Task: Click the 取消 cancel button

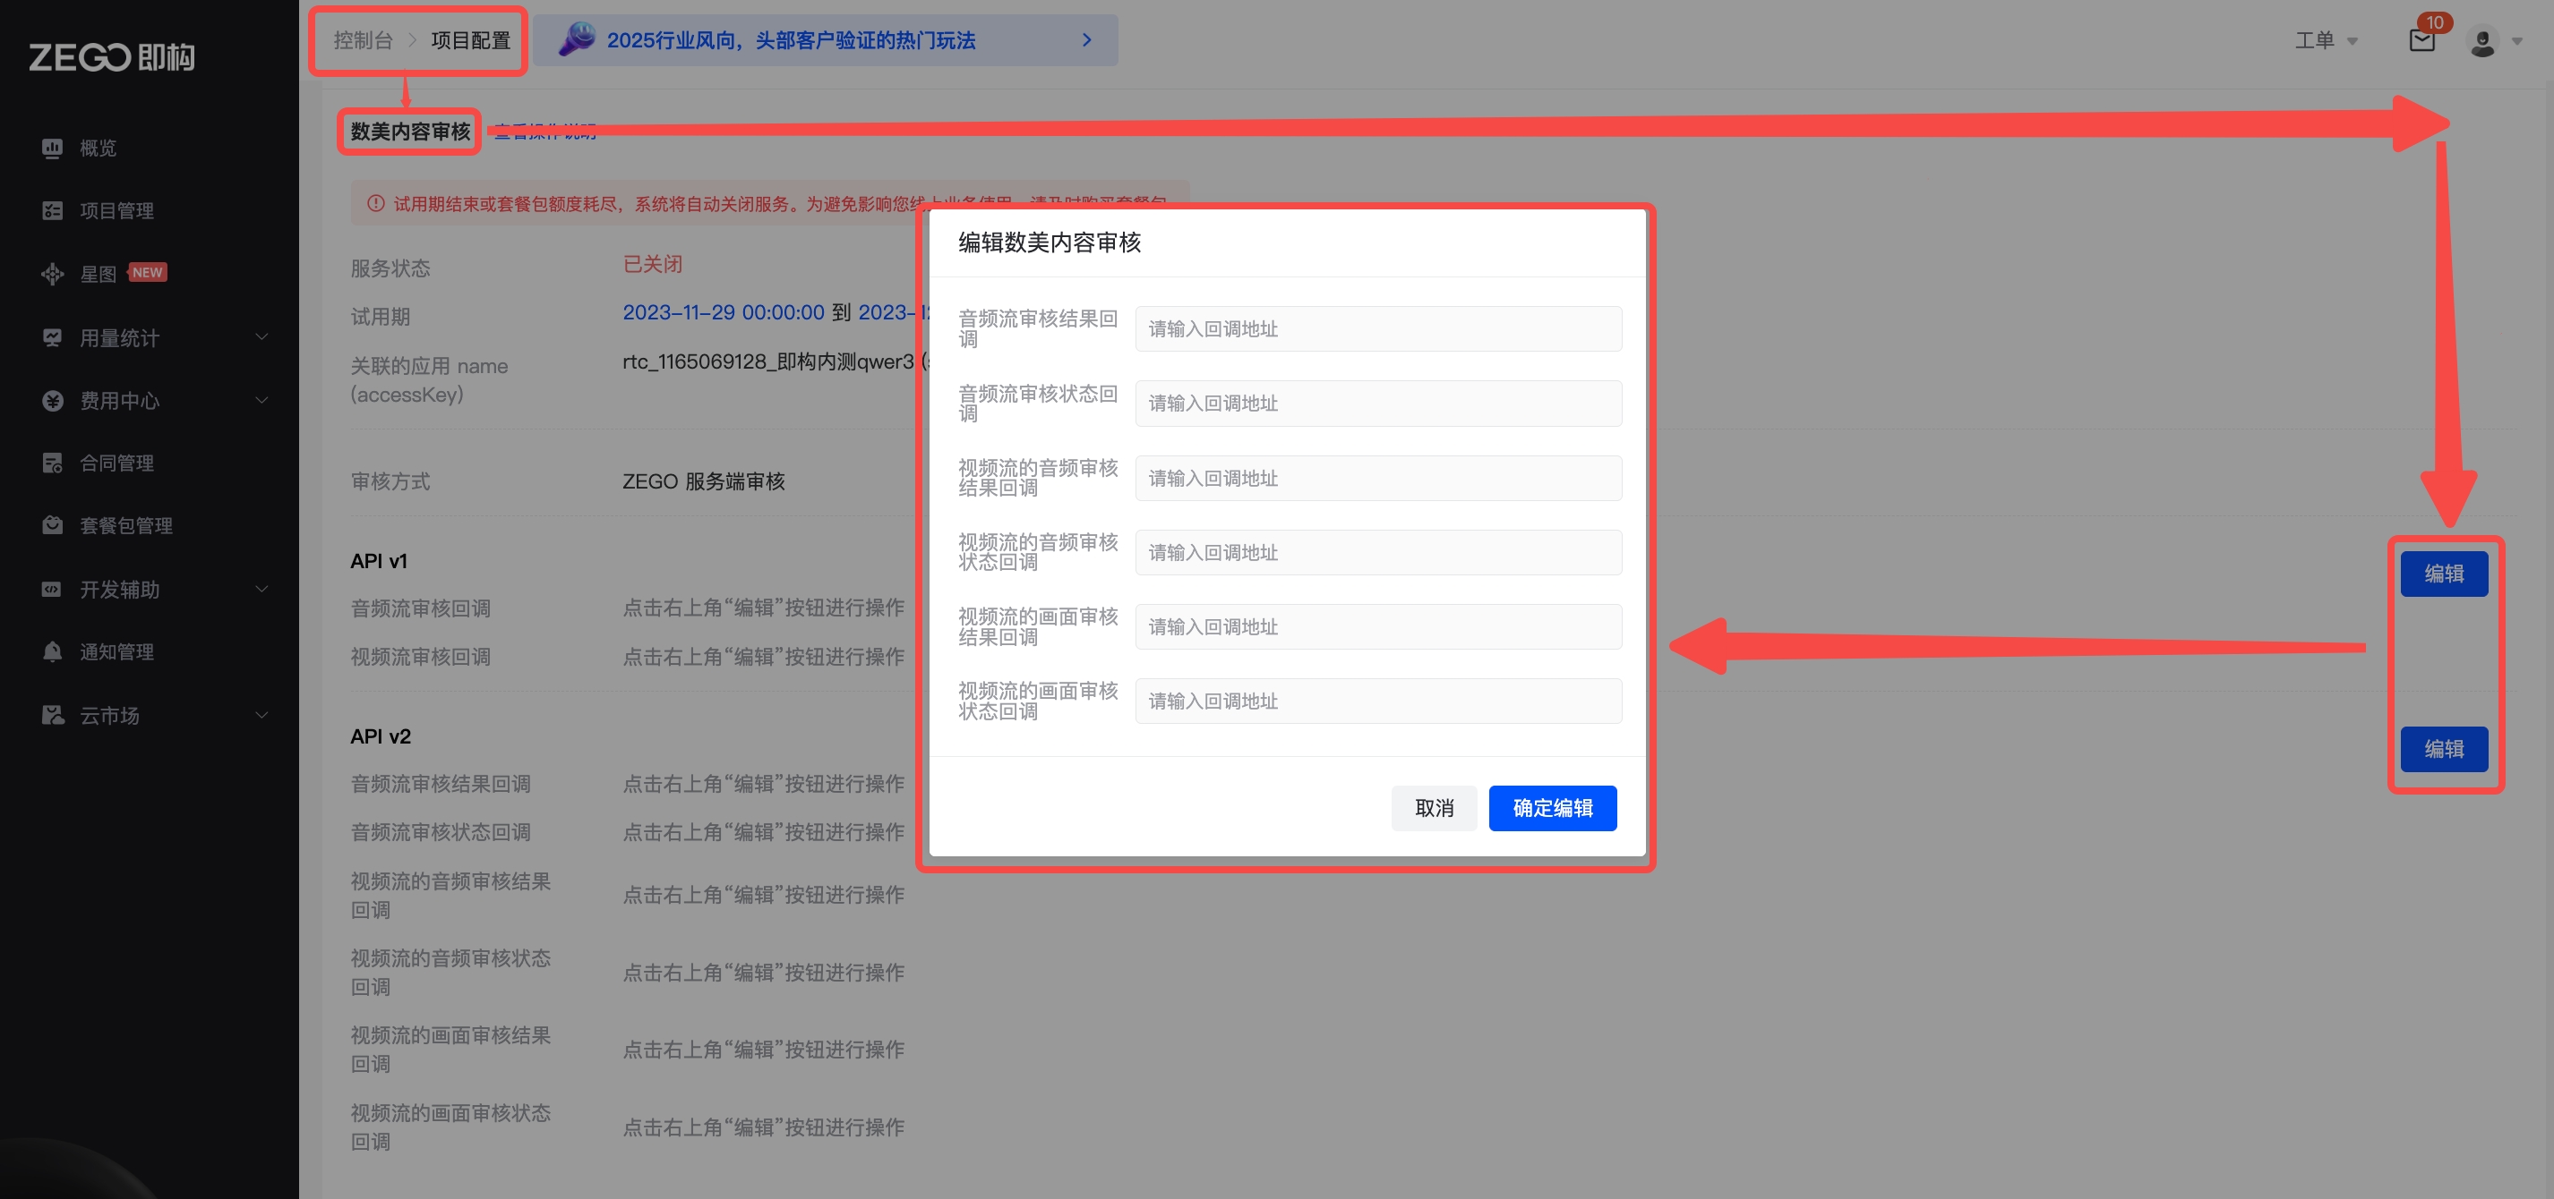Action: click(1434, 808)
